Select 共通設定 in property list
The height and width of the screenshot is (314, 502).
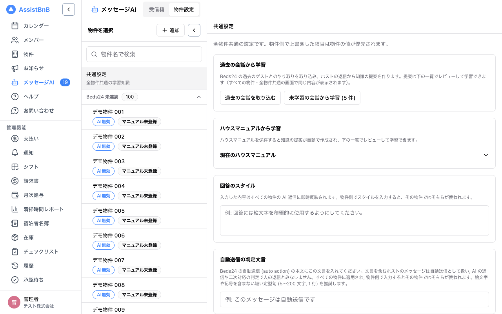pos(144,78)
